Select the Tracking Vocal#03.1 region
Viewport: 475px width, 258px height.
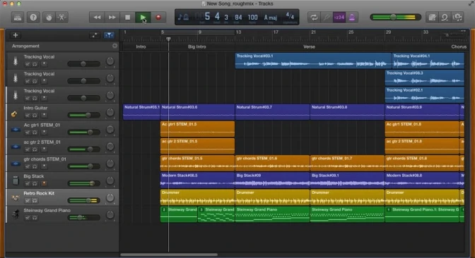(x=313, y=61)
